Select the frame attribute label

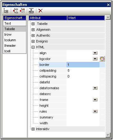coord(44,100)
